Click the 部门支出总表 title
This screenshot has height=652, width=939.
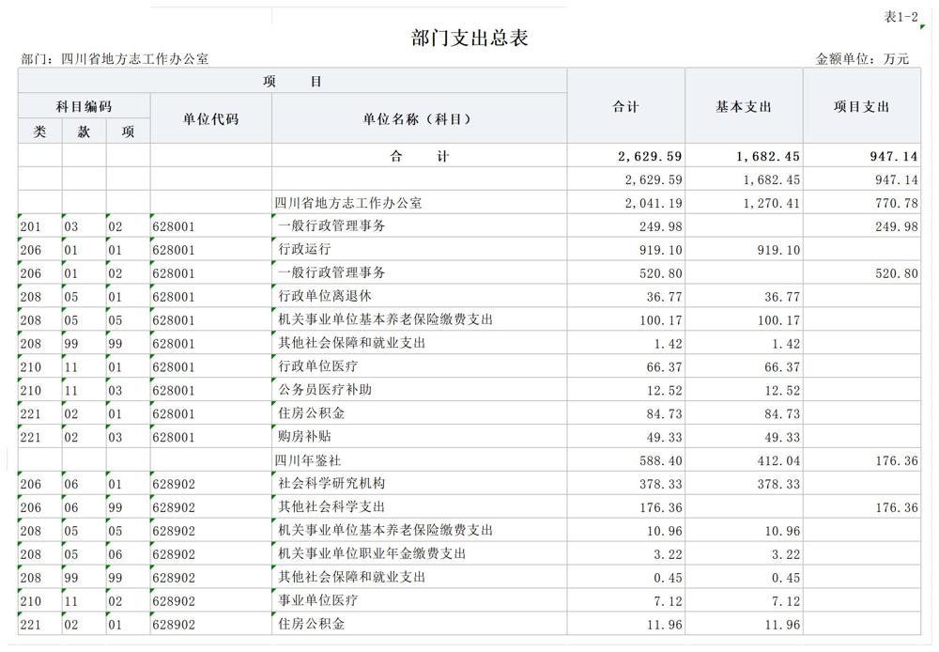click(x=469, y=39)
